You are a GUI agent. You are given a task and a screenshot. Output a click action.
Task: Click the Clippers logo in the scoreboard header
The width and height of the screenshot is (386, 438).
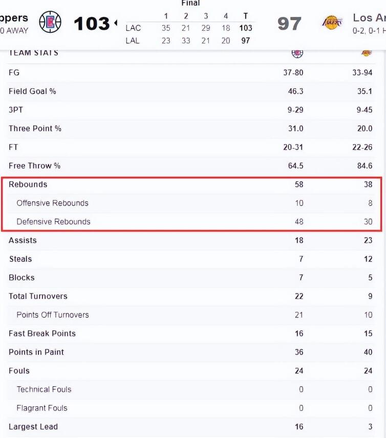pyautogui.click(x=50, y=22)
